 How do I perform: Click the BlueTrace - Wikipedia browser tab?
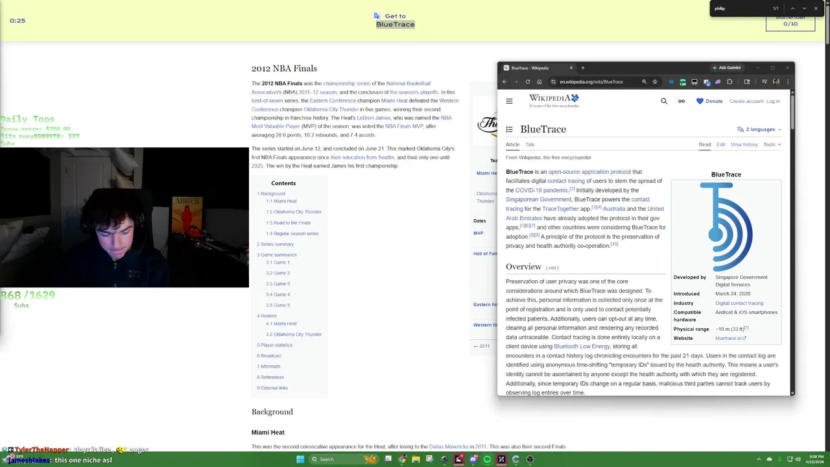(537, 67)
